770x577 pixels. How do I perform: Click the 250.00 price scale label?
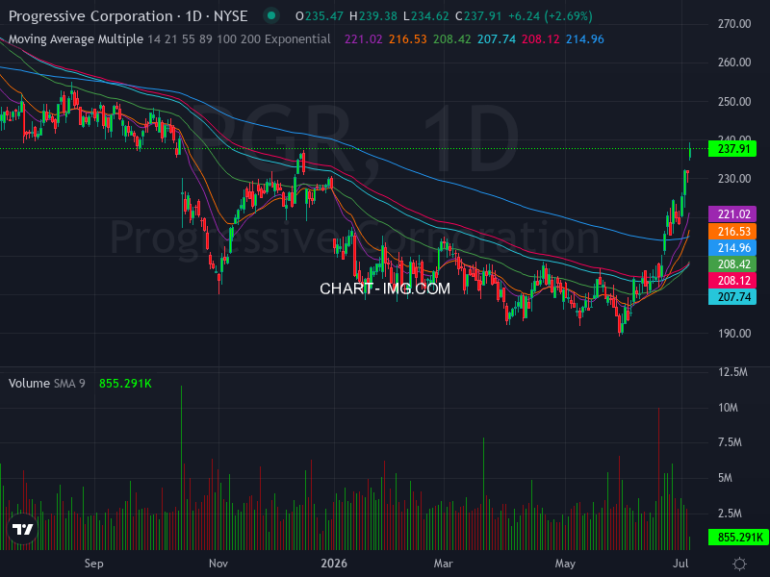coord(734,102)
